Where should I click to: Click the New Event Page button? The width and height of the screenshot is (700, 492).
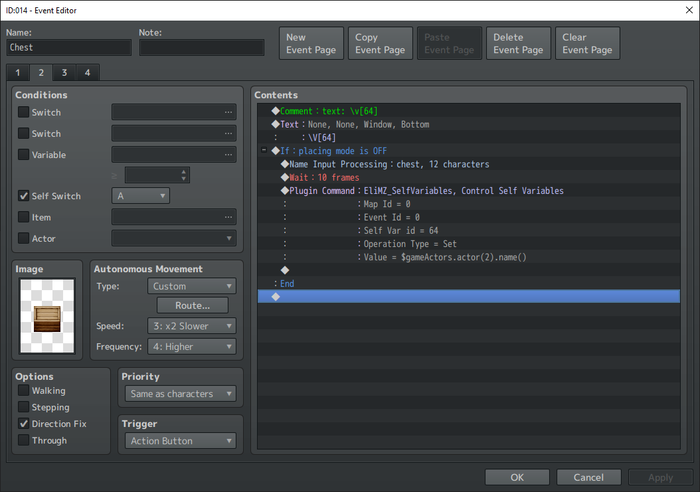(x=311, y=43)
